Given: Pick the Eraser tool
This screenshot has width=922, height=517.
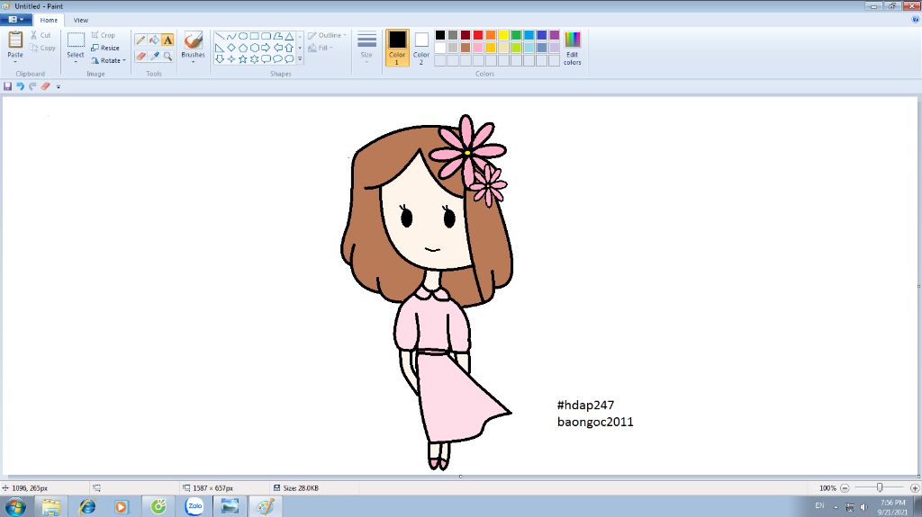Looking at the screenshot, I should [x=140, y=56].
